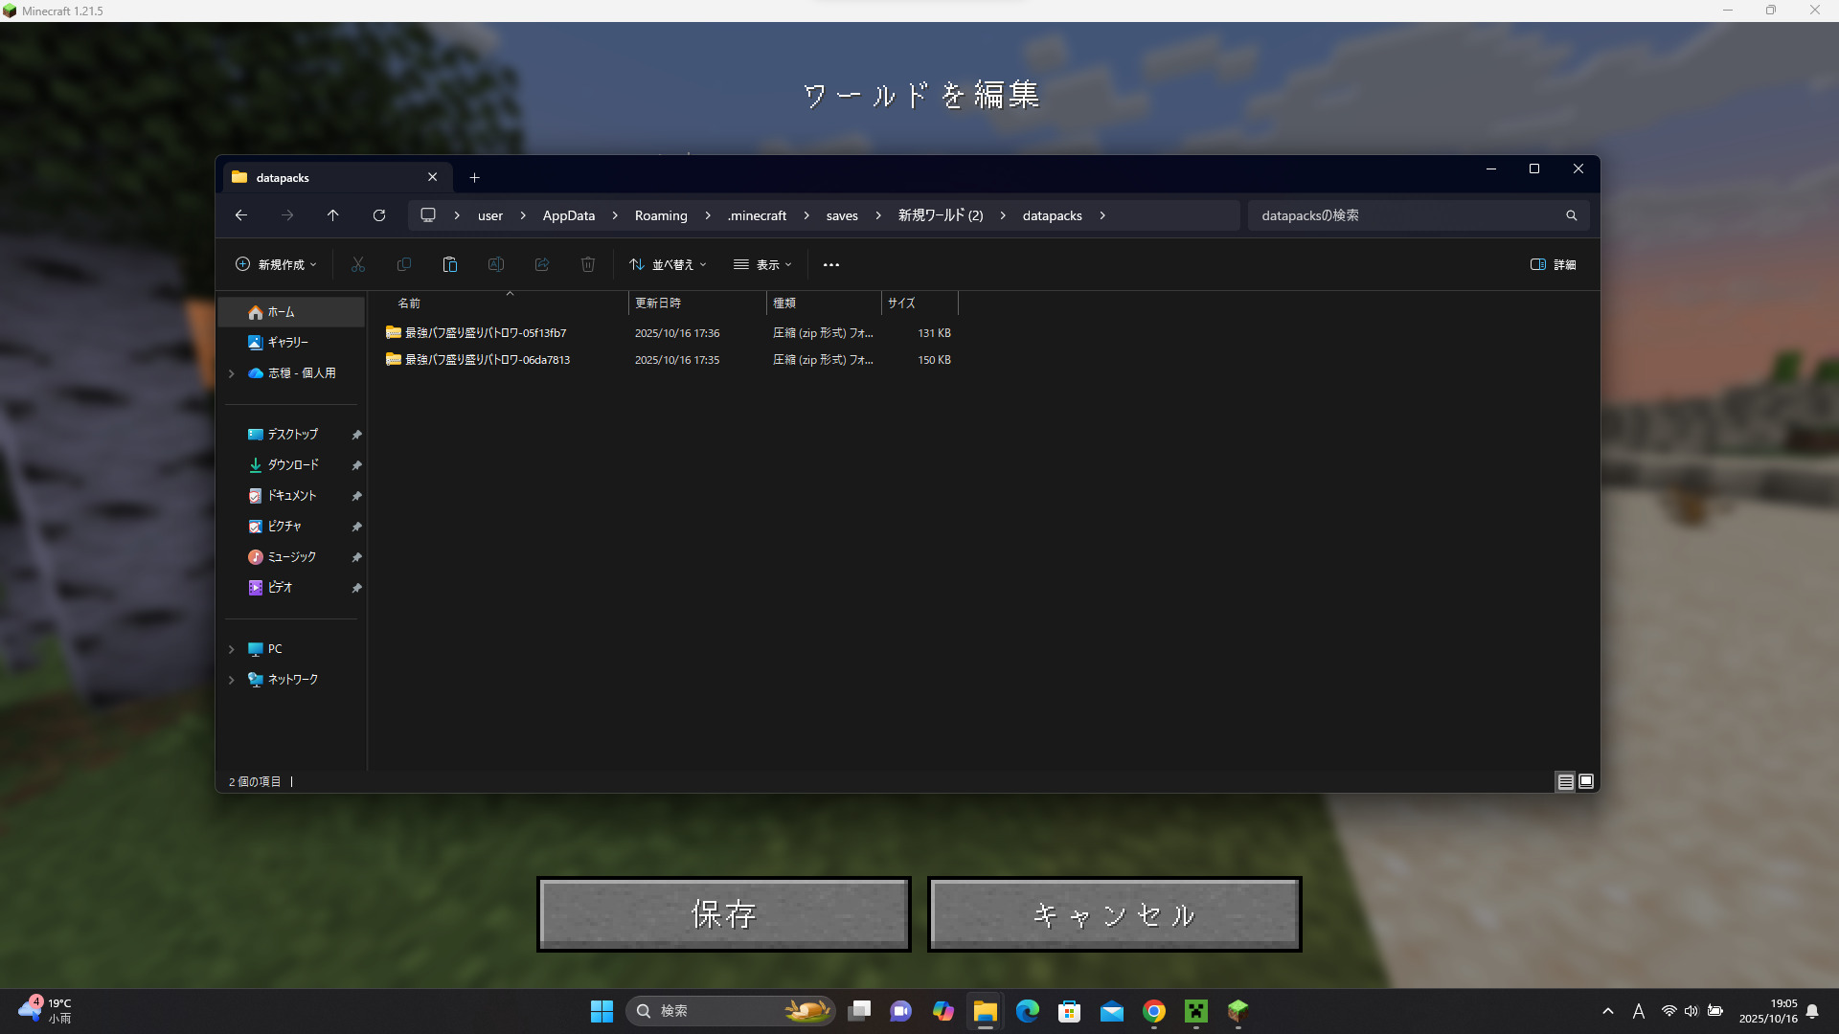1839x1034 pixels.
Task: Switch to details list view in the status bar
Action: tap(1565, 781)
